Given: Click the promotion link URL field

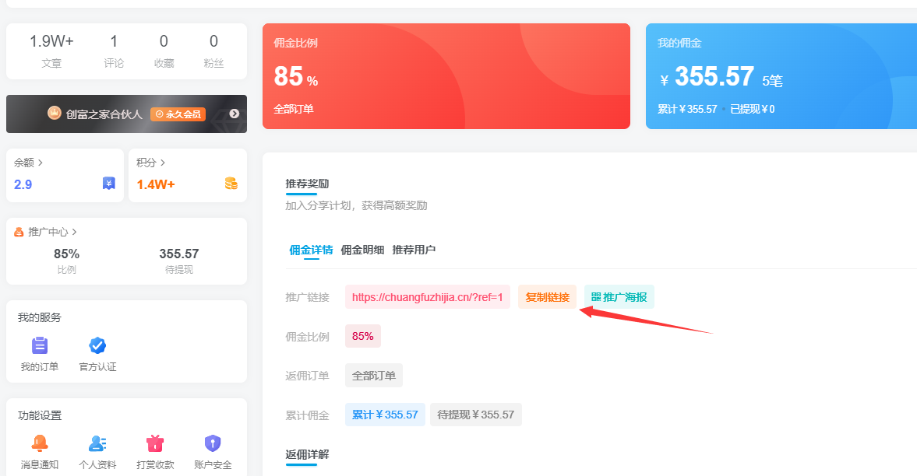Looking at the screenshot, I should 427,297.
